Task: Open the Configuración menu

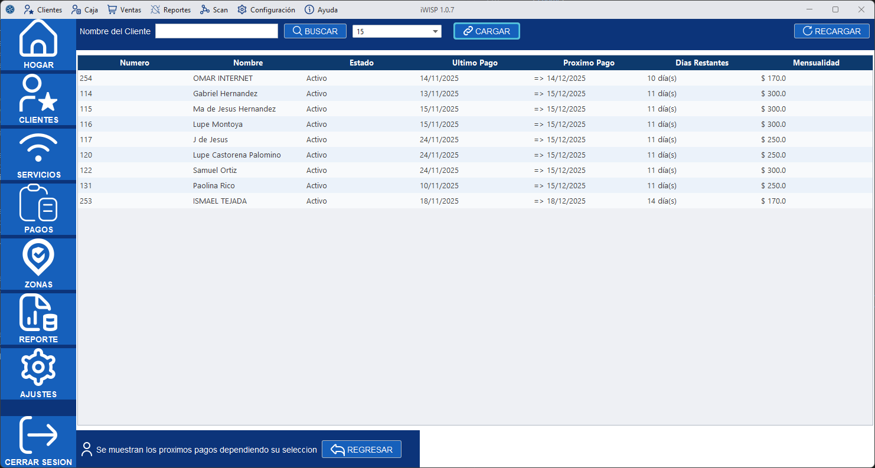Action: (266, 10)
